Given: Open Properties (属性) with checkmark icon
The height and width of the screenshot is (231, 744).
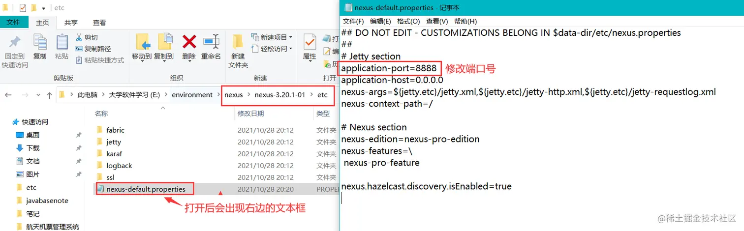Looking at the screenshot, I should click(310, 42).
